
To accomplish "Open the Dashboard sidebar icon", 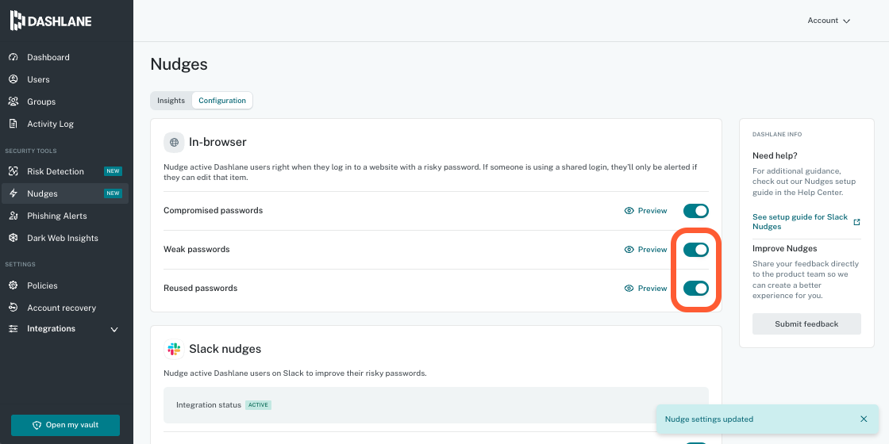I will pos(13,57).
